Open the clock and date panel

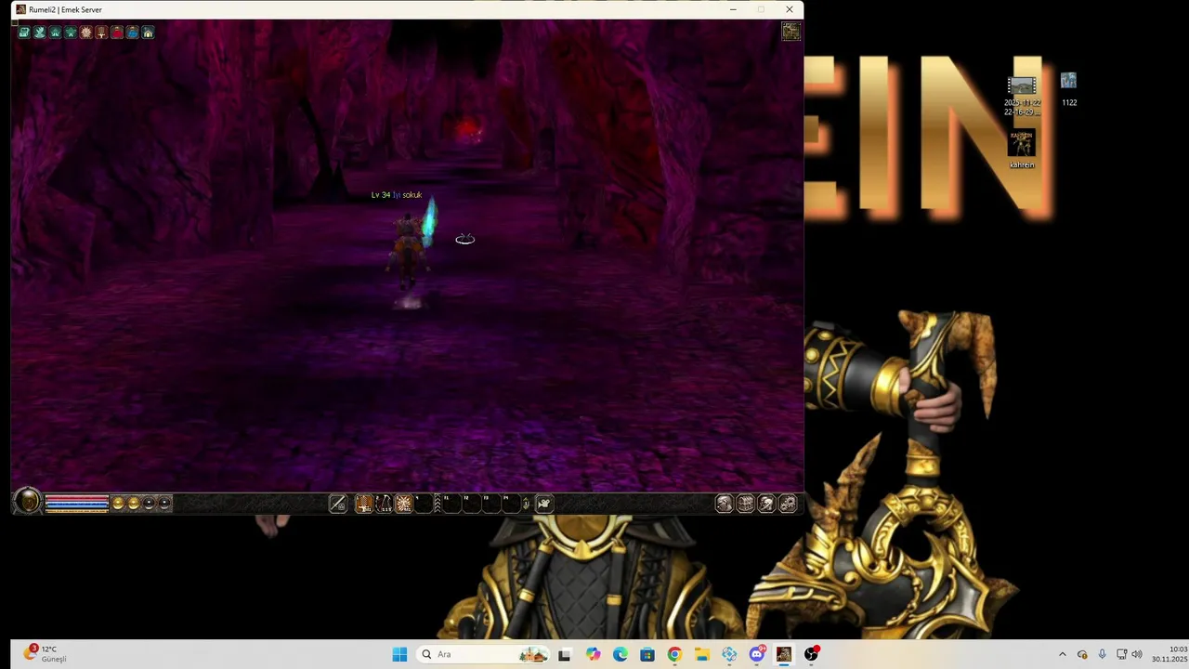1169,654
